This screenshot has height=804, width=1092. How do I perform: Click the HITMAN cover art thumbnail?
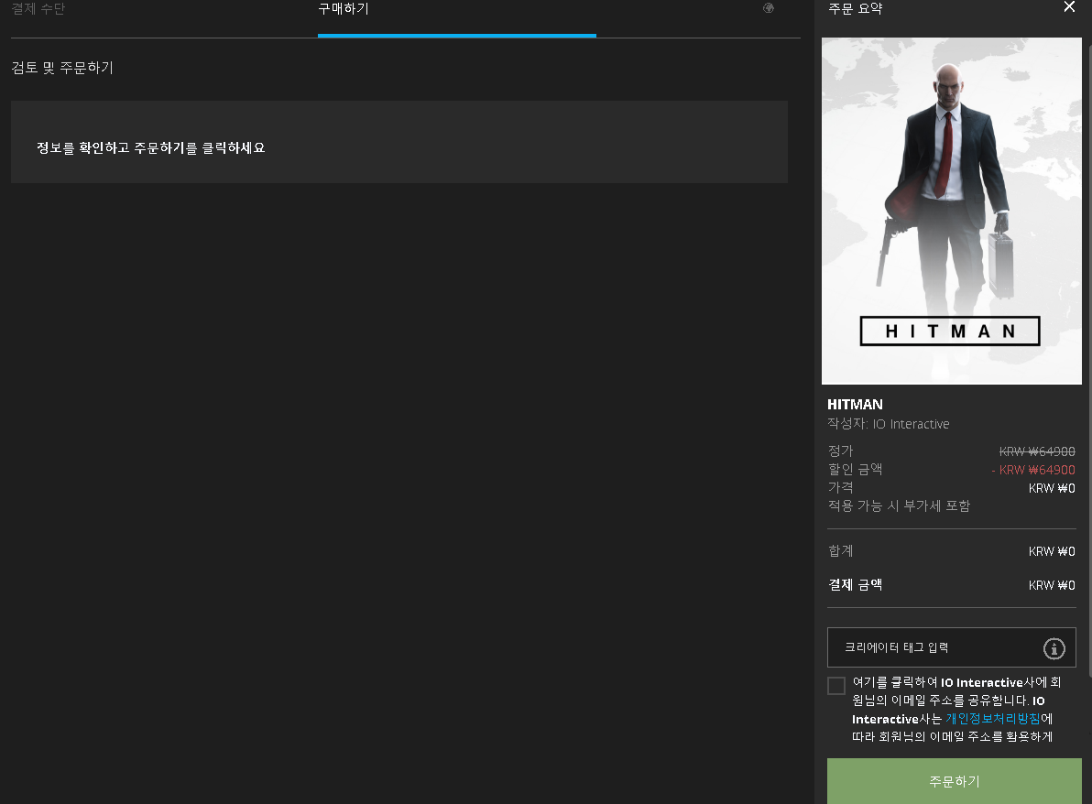coord(951,211)
